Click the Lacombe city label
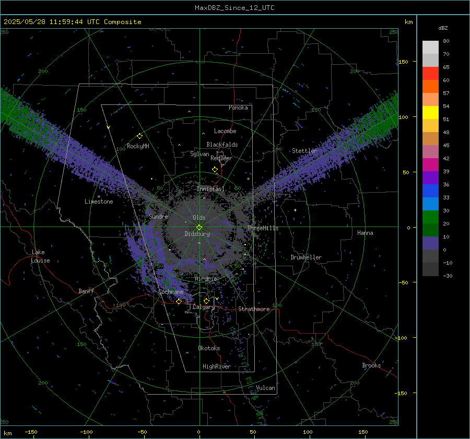Screen dimensions: 470x439 225,131
